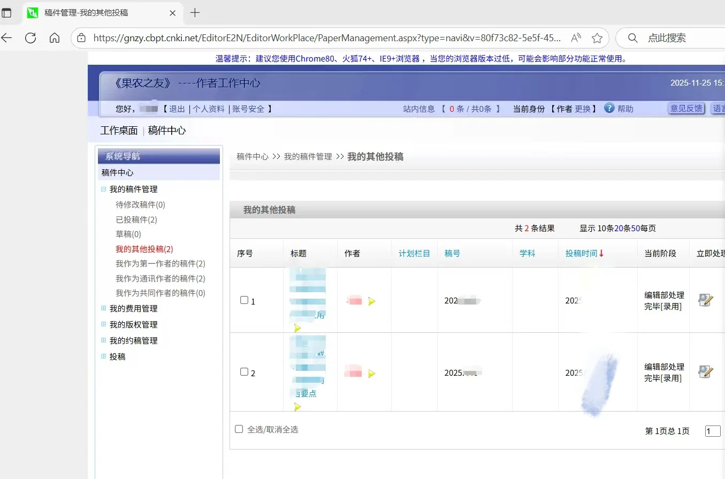The height and width of the screenshot is (479, 725).
Task: Toggle the 全选/取消全选 checkbox
Action: [x=239, y=429]
